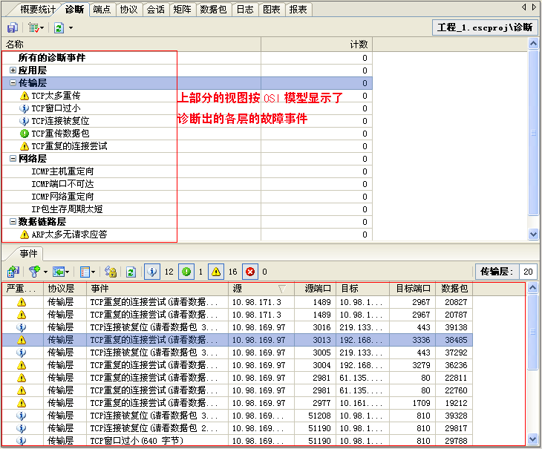The image size is (542, 449).
Task: Open the 日志 tab
Action: coord(245,10)
